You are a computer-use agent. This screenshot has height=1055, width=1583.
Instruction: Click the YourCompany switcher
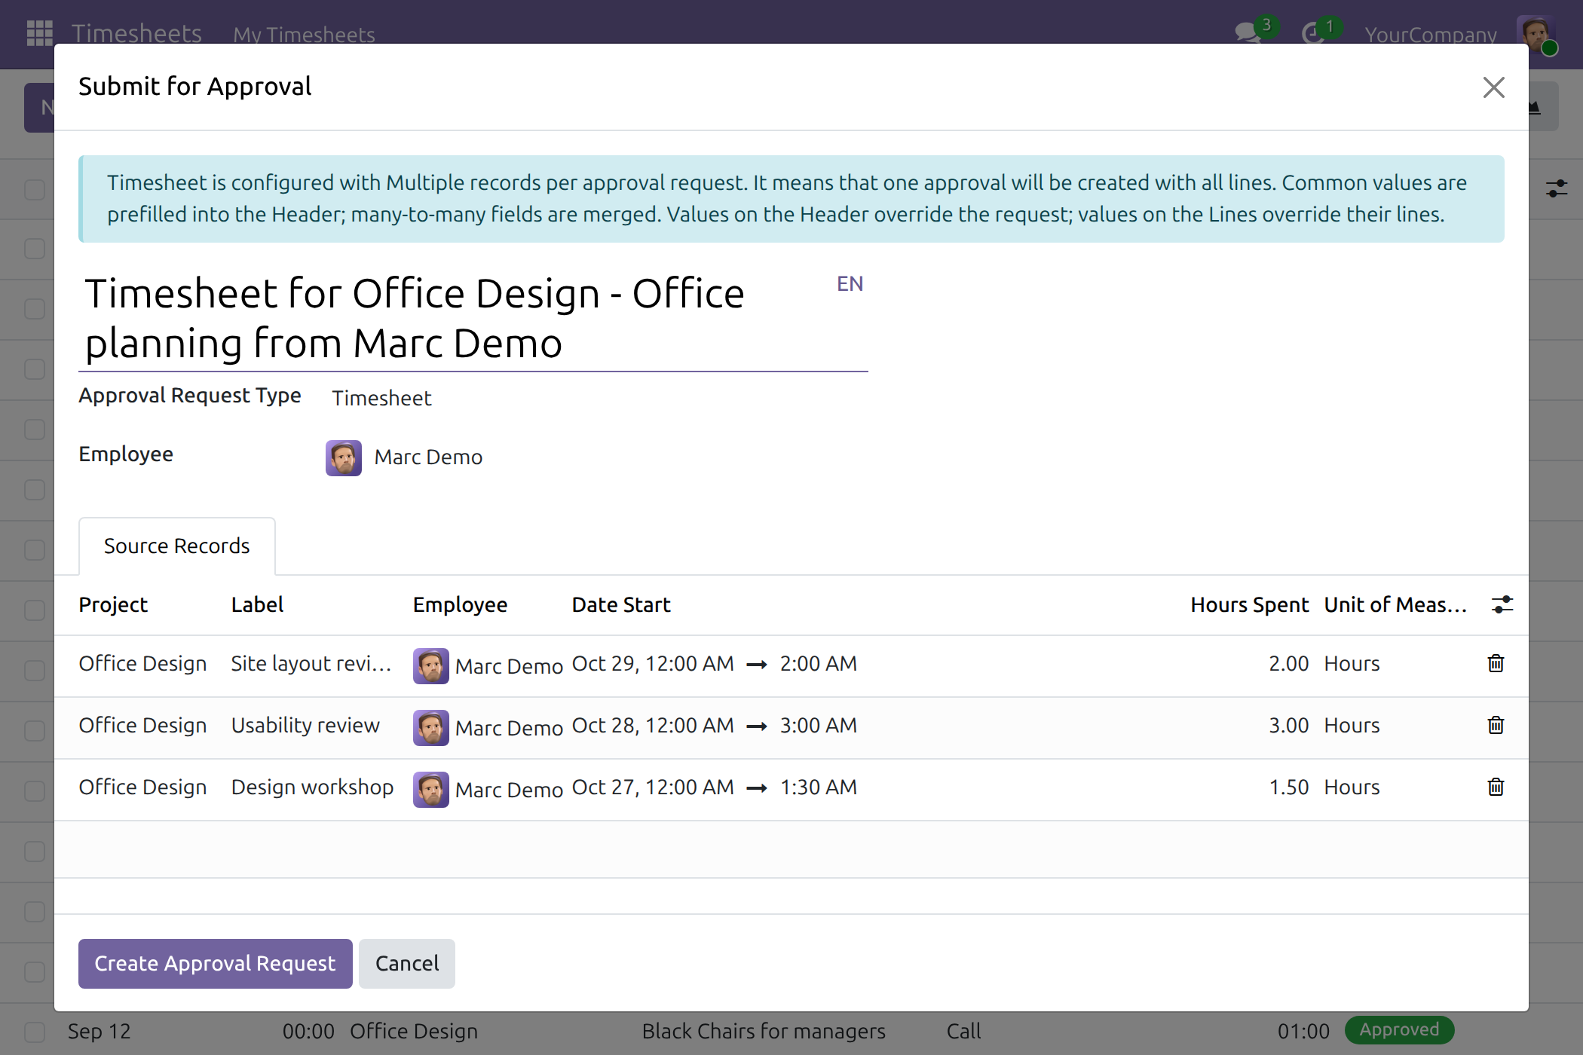[1430, 35]
